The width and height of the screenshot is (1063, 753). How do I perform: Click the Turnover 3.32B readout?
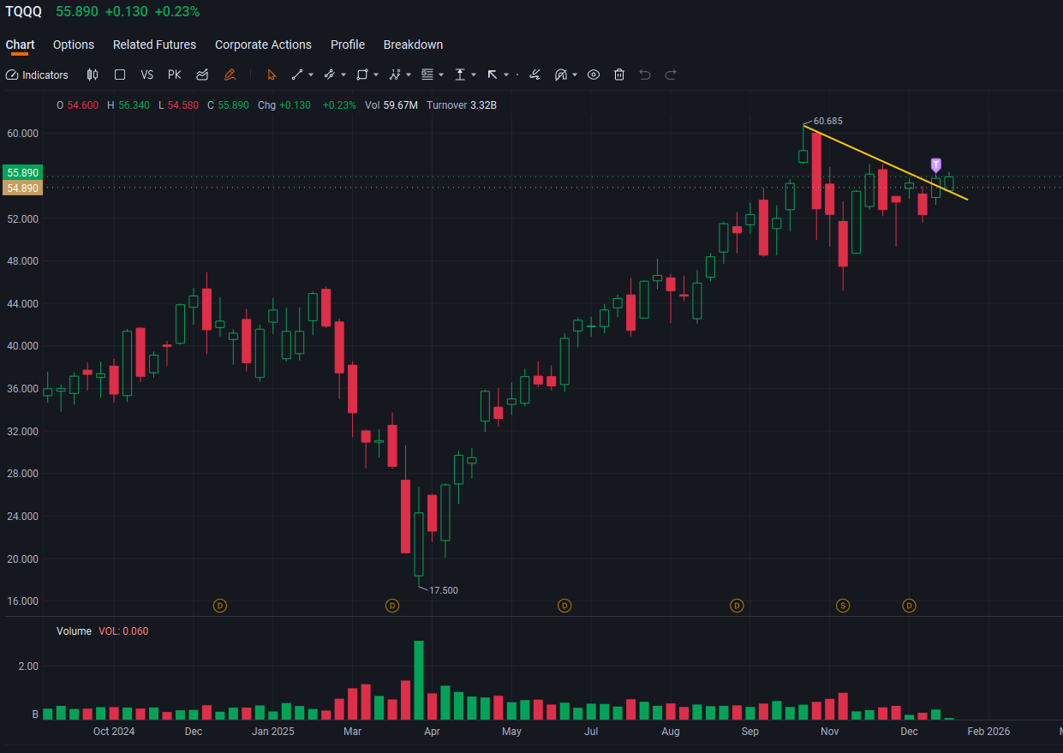[x=462, y=105]
